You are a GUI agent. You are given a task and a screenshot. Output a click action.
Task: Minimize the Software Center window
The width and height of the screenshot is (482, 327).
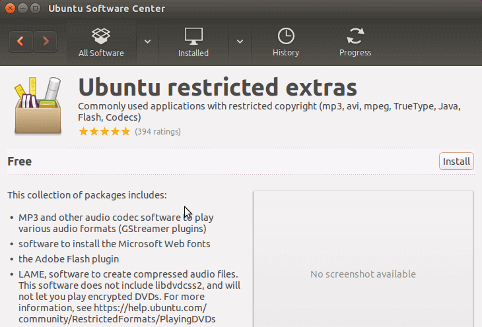pos(22,9)
